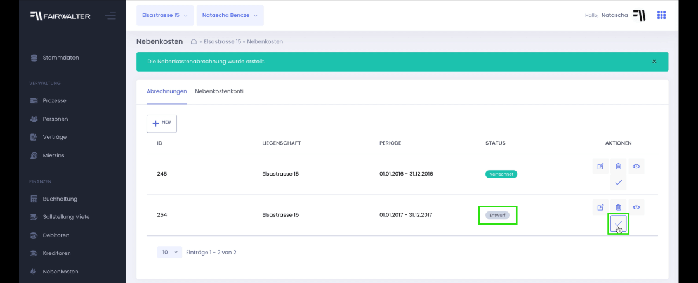Image resolution: width=698 pixels, height=283 pixels.
Task: Click the NEU button
Action: point(162,124)
